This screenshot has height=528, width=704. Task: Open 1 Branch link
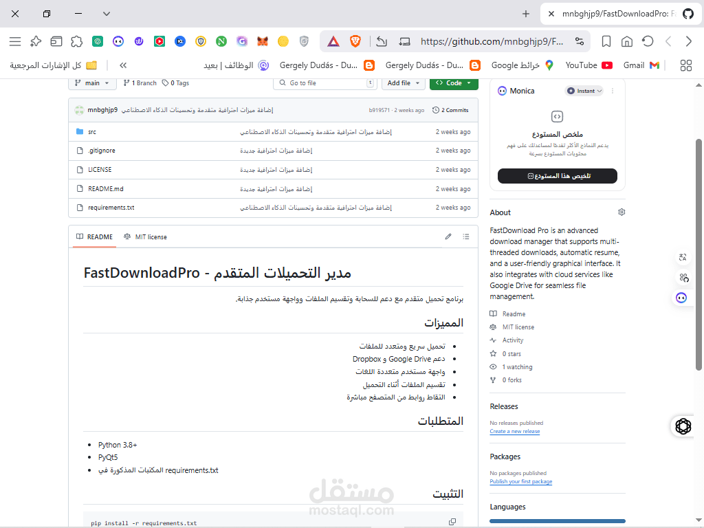click(x=140, y=83)
